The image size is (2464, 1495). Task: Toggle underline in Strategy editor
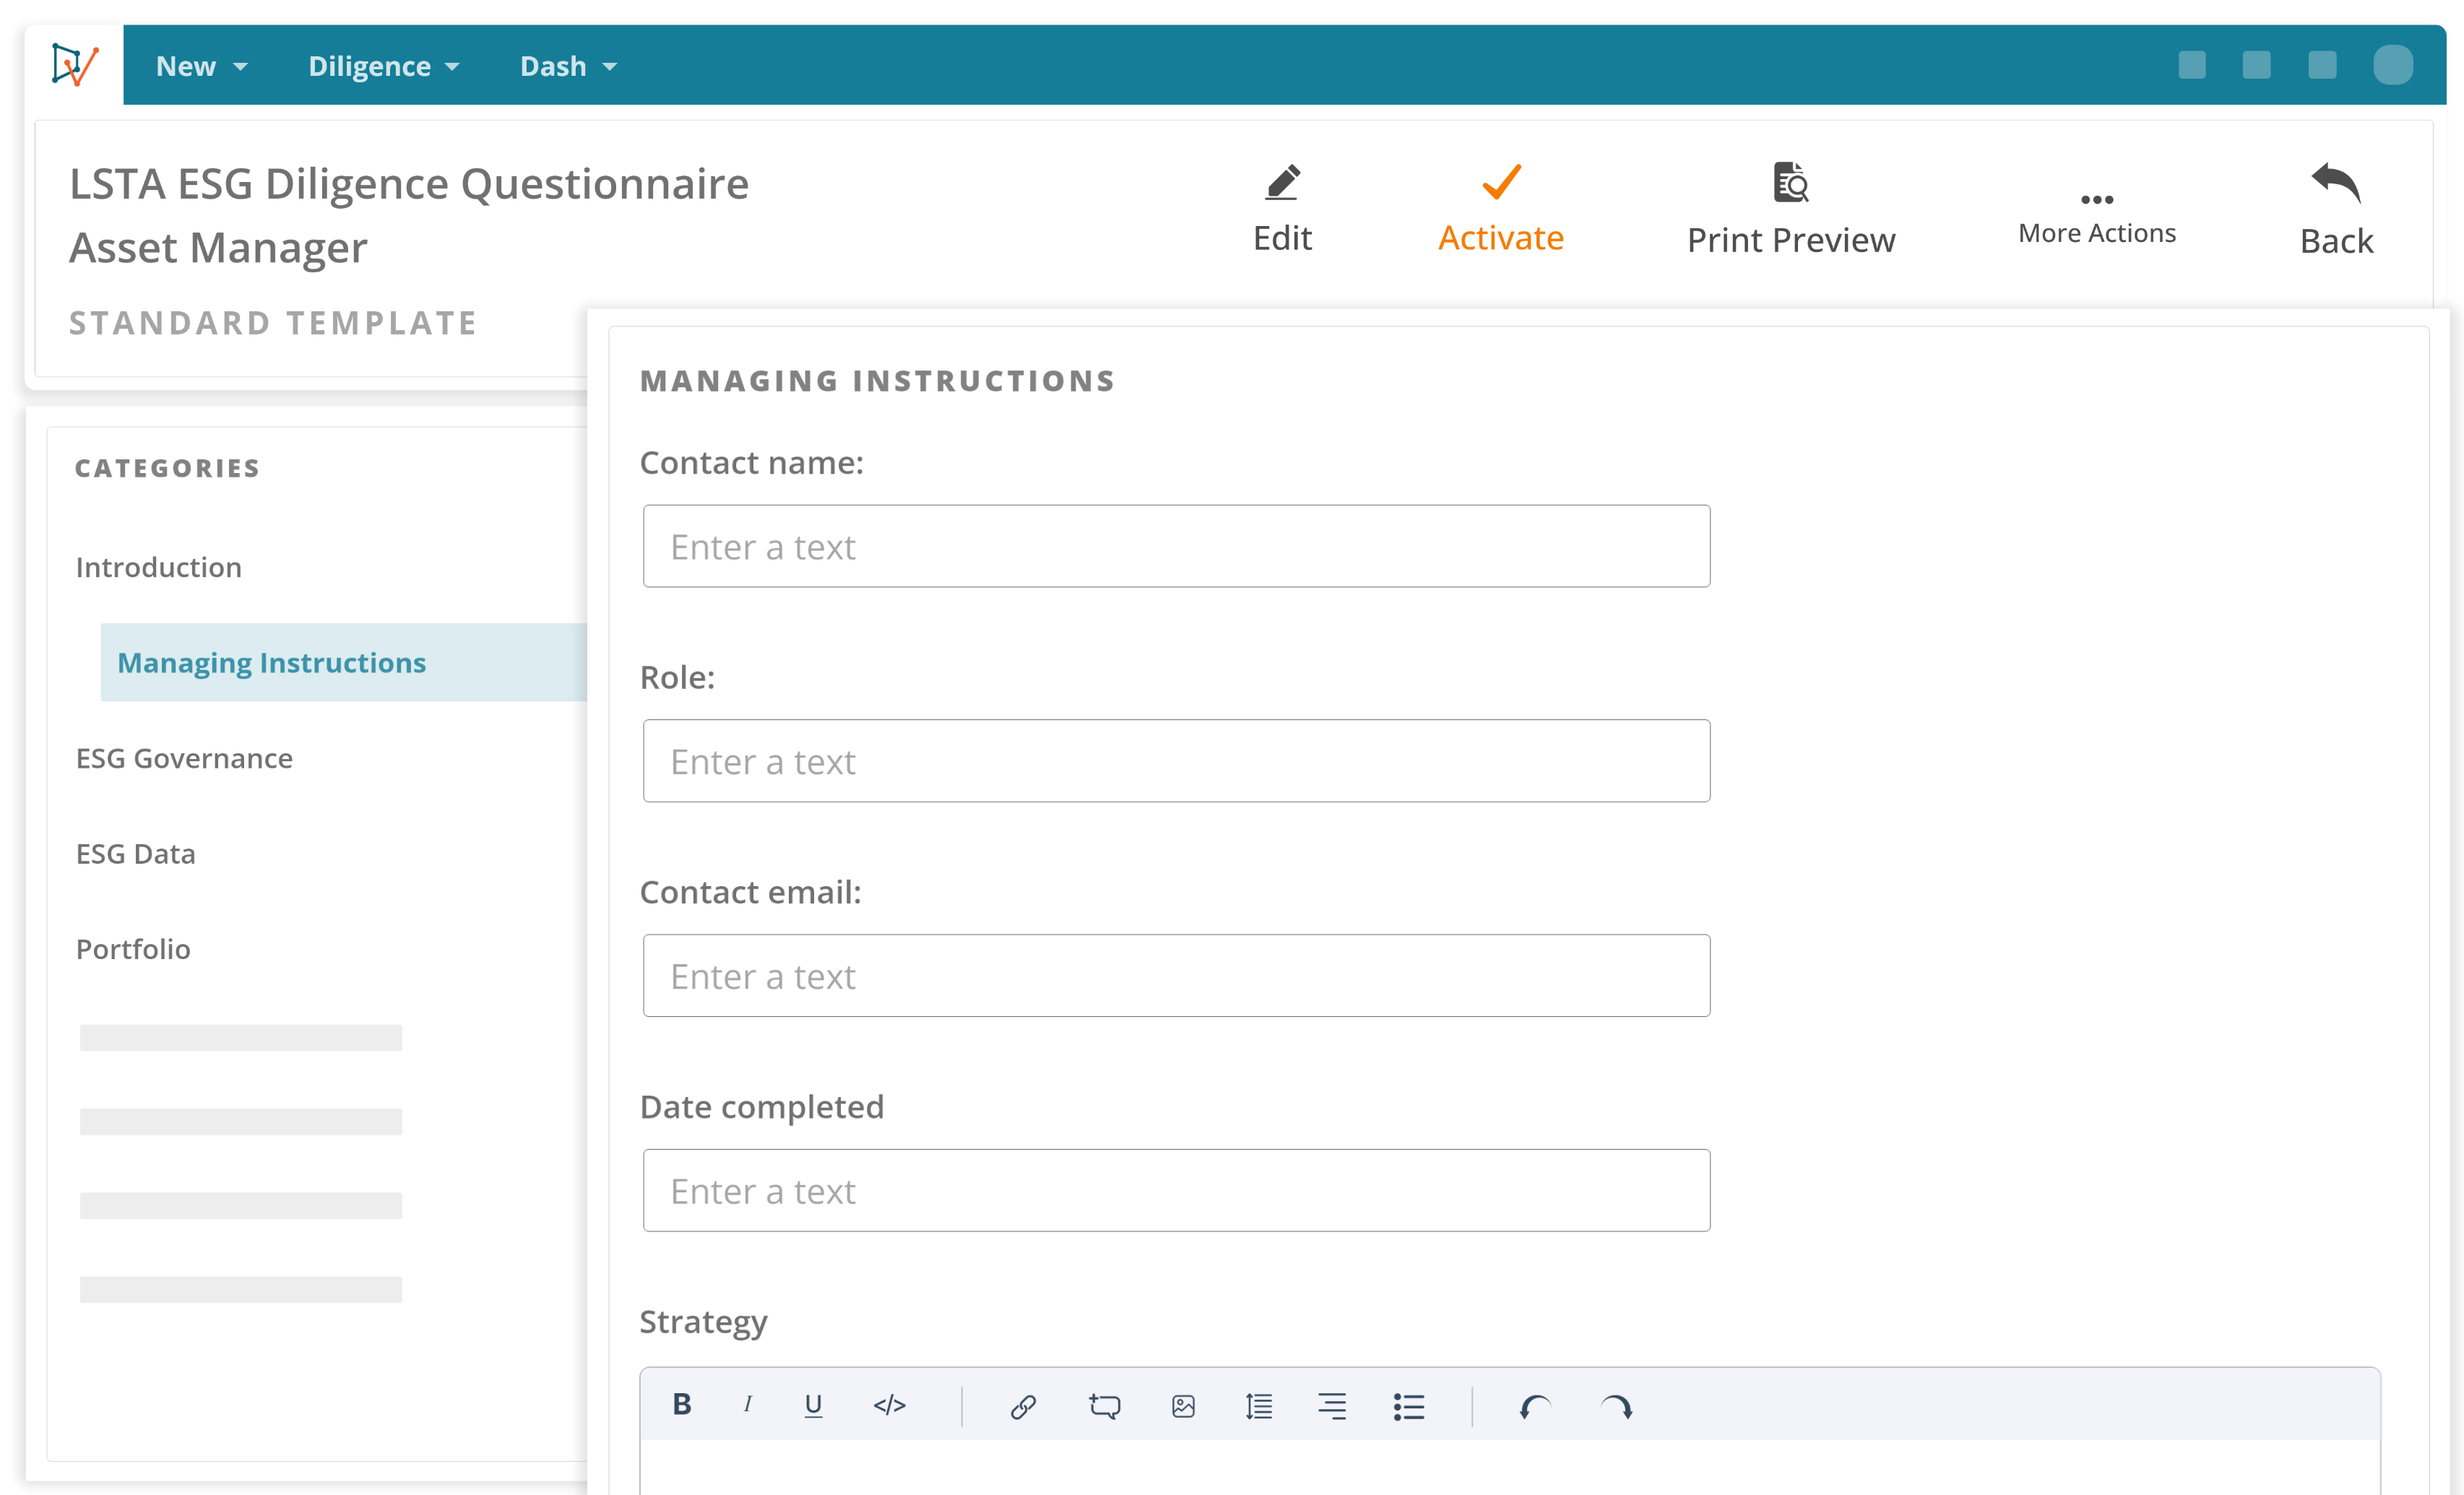coord(813,1406)
